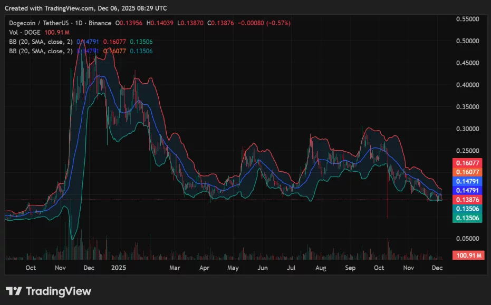
Task: Click the Oct label on the time axis
Action: 31,268
